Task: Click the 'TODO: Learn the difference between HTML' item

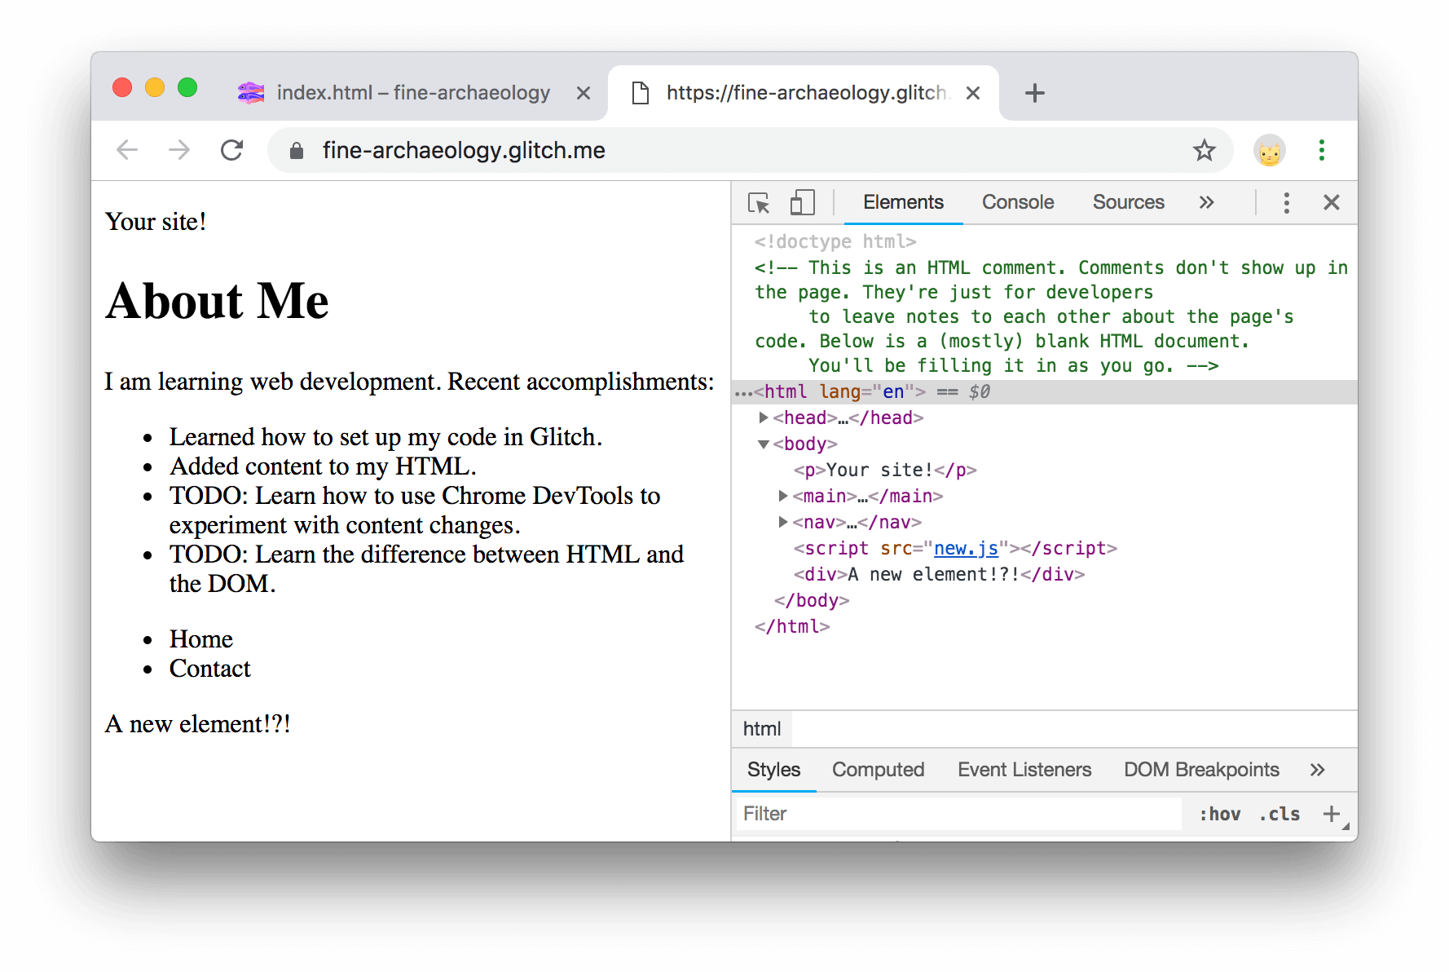Action: (x=426, y=569)
